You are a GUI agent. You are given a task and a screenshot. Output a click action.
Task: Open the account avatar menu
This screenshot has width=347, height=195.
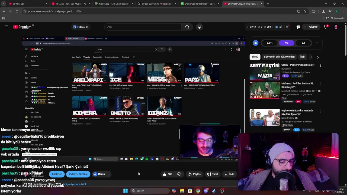pyautogui.click(x=336, y=27)
